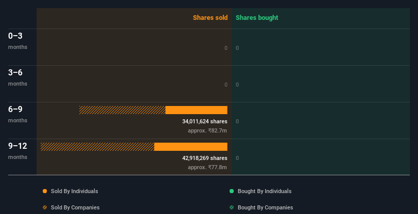Select the Sold By Companies legend label
The height and width of the screenshot is (214, 418).
tap(75, 207)
